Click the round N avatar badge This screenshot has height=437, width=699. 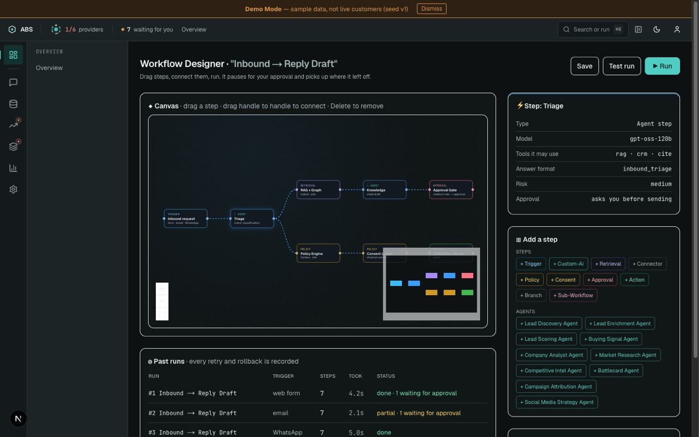18,418
